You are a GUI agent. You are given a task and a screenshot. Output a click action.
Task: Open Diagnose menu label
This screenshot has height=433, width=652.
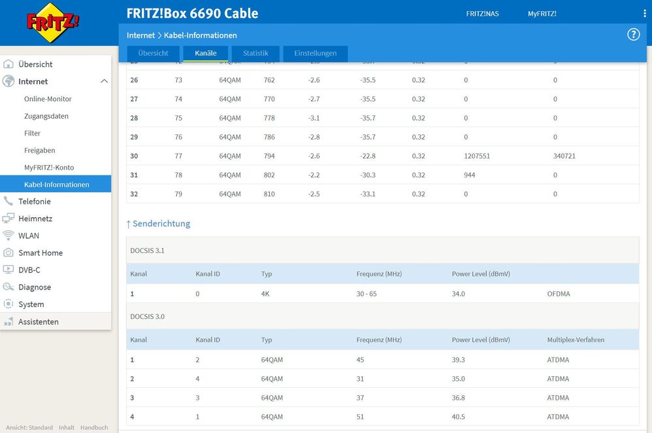tap(35, 287)
